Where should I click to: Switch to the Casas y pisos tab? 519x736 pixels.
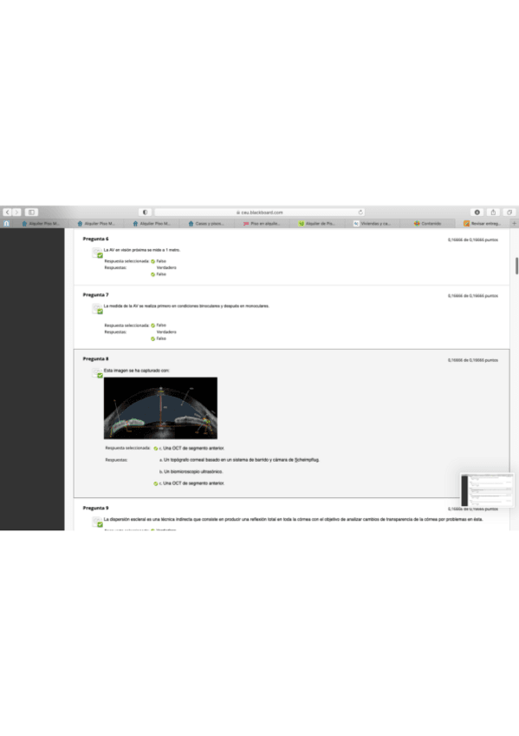[206, 223]
